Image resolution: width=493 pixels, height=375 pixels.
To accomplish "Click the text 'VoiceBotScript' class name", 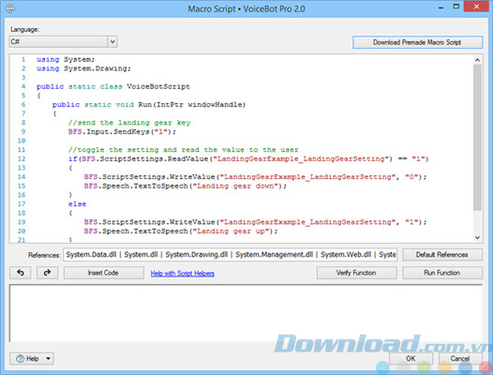I will click(x=158, y=86).
